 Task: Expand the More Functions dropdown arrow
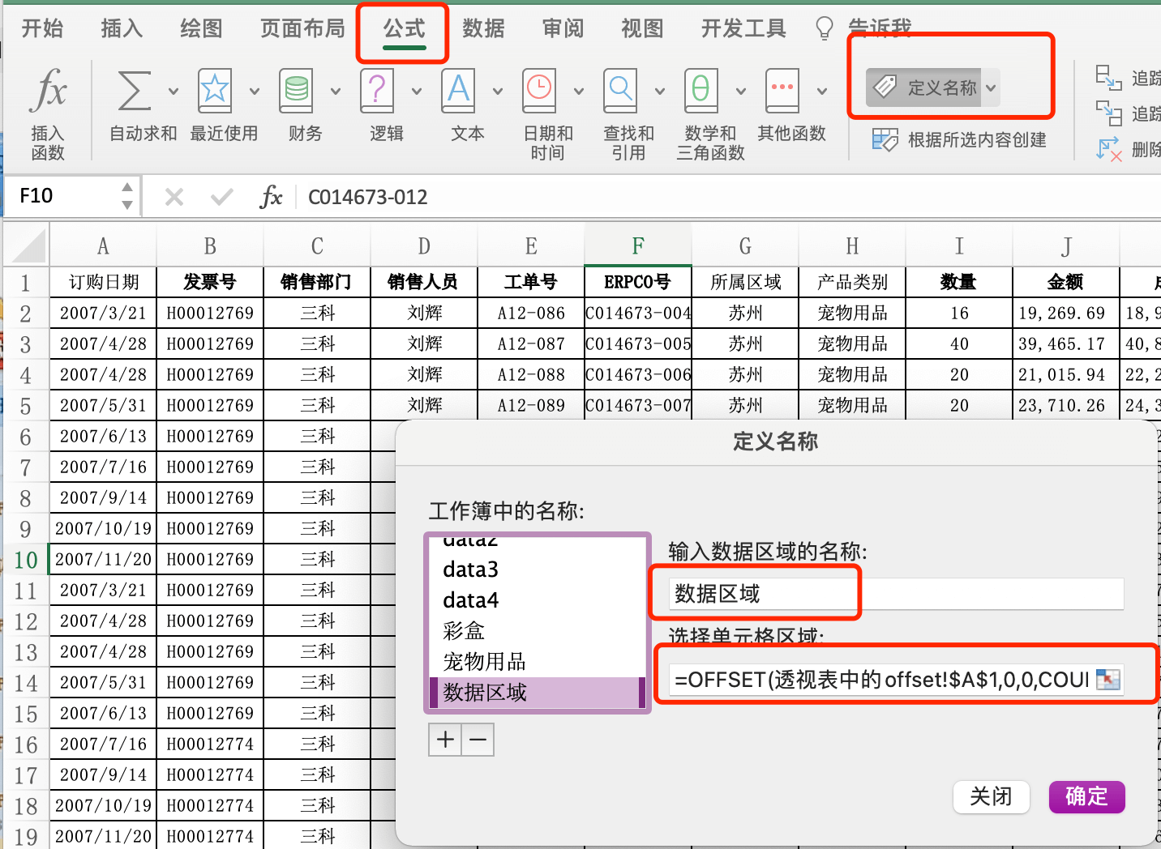click(x=821, y=91)
